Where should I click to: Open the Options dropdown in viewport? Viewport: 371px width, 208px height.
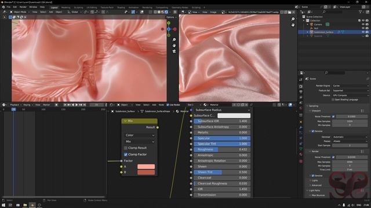pos(171,17)
